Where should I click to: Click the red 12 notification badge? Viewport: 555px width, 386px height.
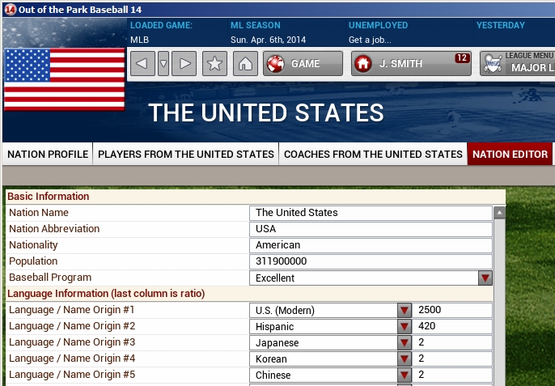462,57
